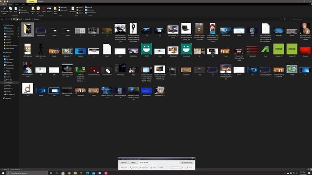Select Camera folder in the sidebar
This screenshot has width=312, height=175.
coord(9,40)
